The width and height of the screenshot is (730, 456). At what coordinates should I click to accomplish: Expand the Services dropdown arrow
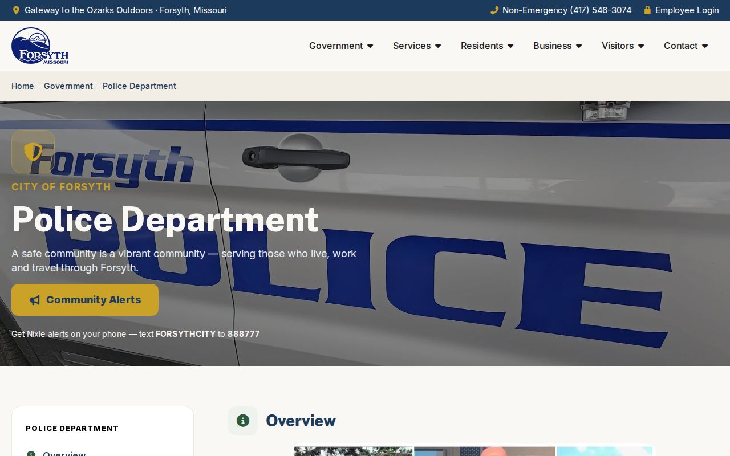(438, 46)
